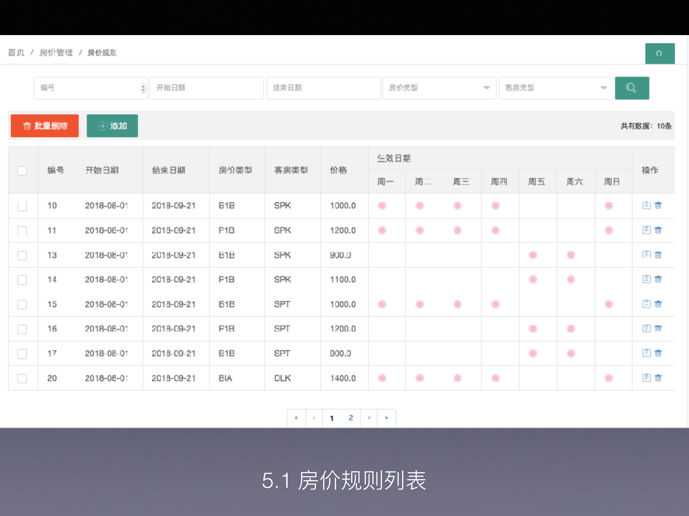The width and height of the screenshot is (689, 516).
Task: Click the green search magnifier button
Action: click(x=631, y=88)
